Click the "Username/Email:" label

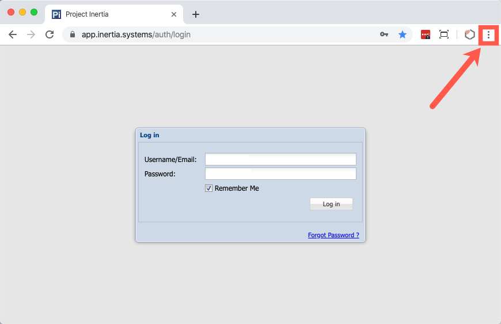coord(170,160)
